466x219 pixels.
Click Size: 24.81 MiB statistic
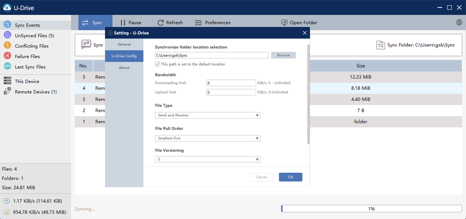(x=18, y=188)
